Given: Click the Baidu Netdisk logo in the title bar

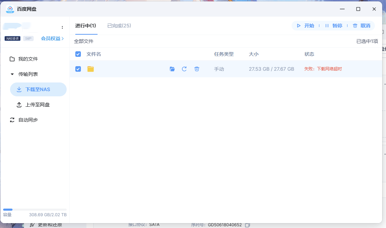Looking at the screenshot, I should pyautogui.click(x=10, y=9).
